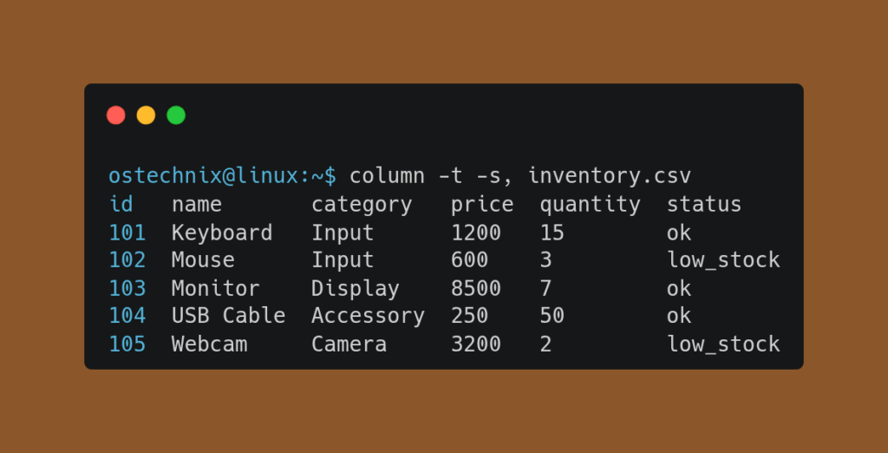Click the row id 105
Viewport: 888px width, 453px height.
click(127, 344)
